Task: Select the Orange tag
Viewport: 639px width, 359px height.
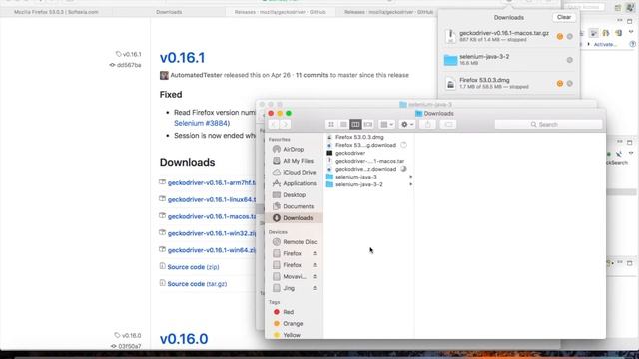Action: [294, 323]
